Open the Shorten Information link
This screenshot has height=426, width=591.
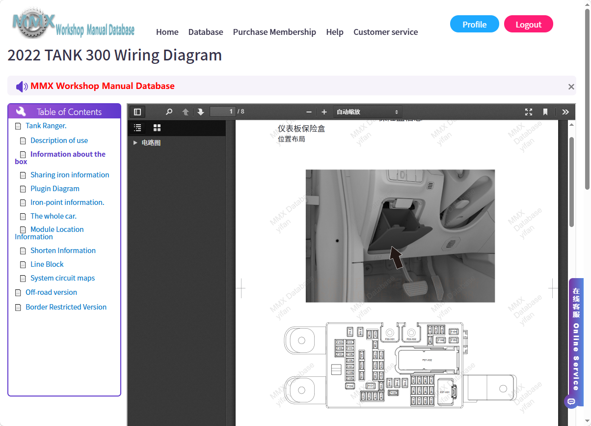[x=63, y=251]
